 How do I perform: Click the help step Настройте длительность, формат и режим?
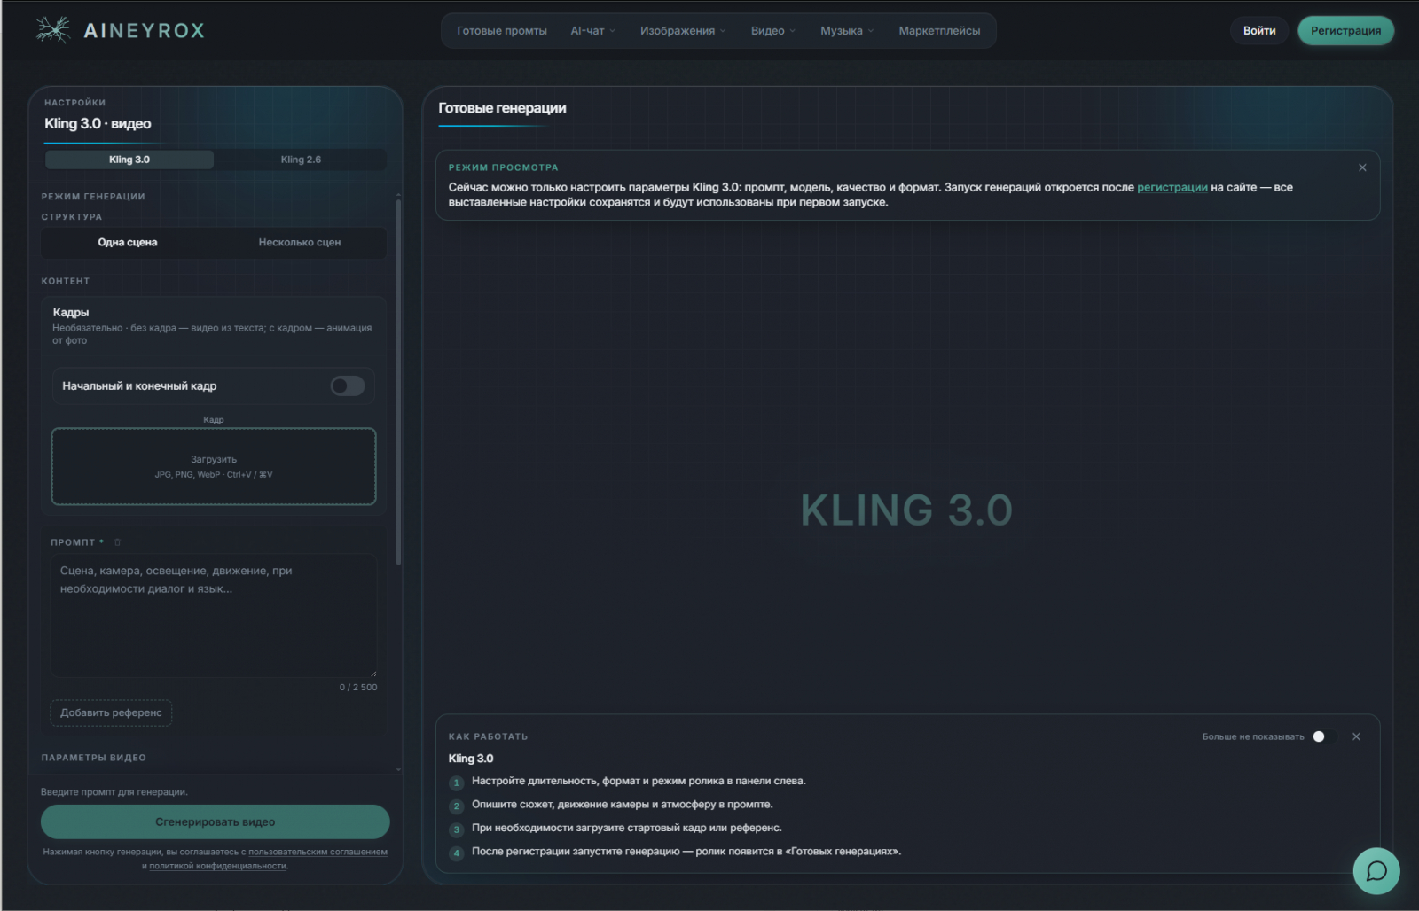tap(639, 781)
